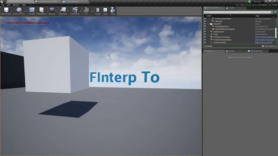Open the Window menu
The height and width of the screenshot is (156, 278).
[16, 5]
